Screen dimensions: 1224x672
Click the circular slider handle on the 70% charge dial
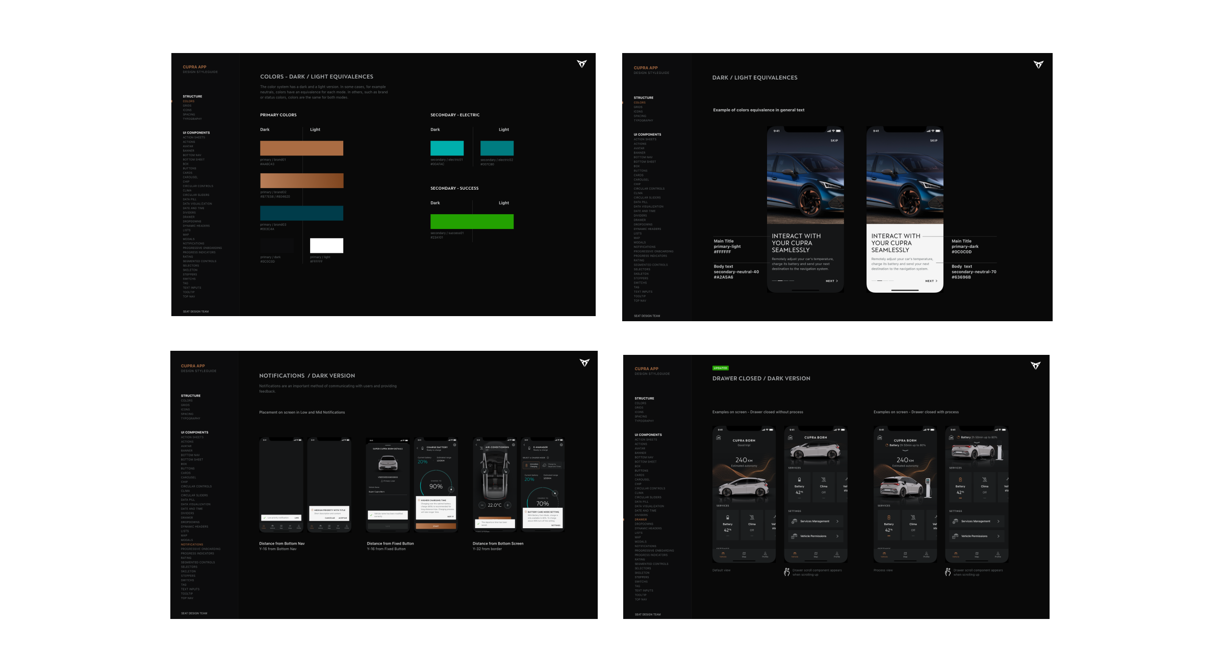(x=555, y=493)
